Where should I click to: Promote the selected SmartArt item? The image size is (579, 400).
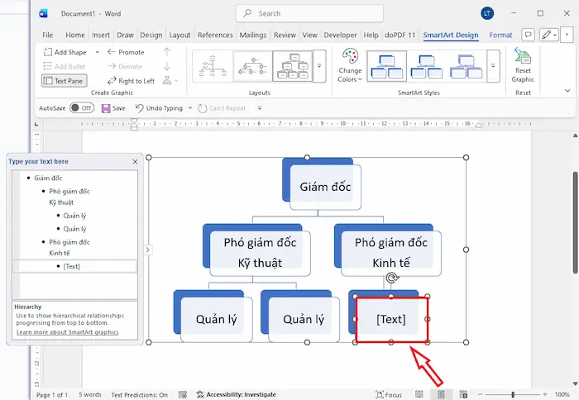tap(126, 52)
